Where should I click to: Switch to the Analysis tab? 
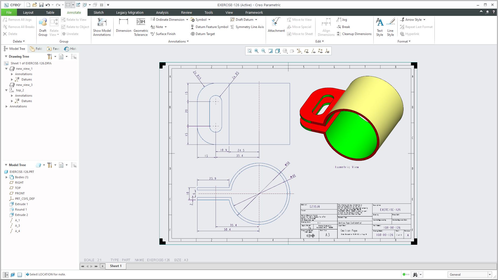click(162, 12)
